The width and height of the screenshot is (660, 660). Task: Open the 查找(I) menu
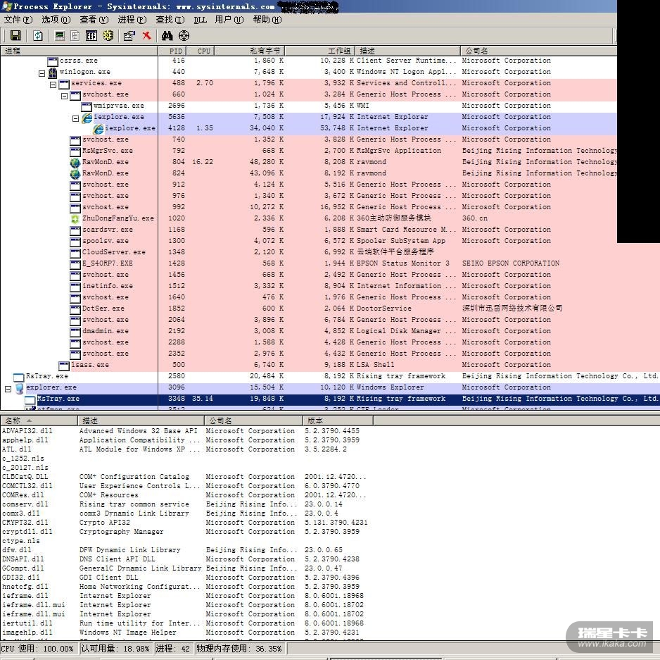[x=170, y=20]
